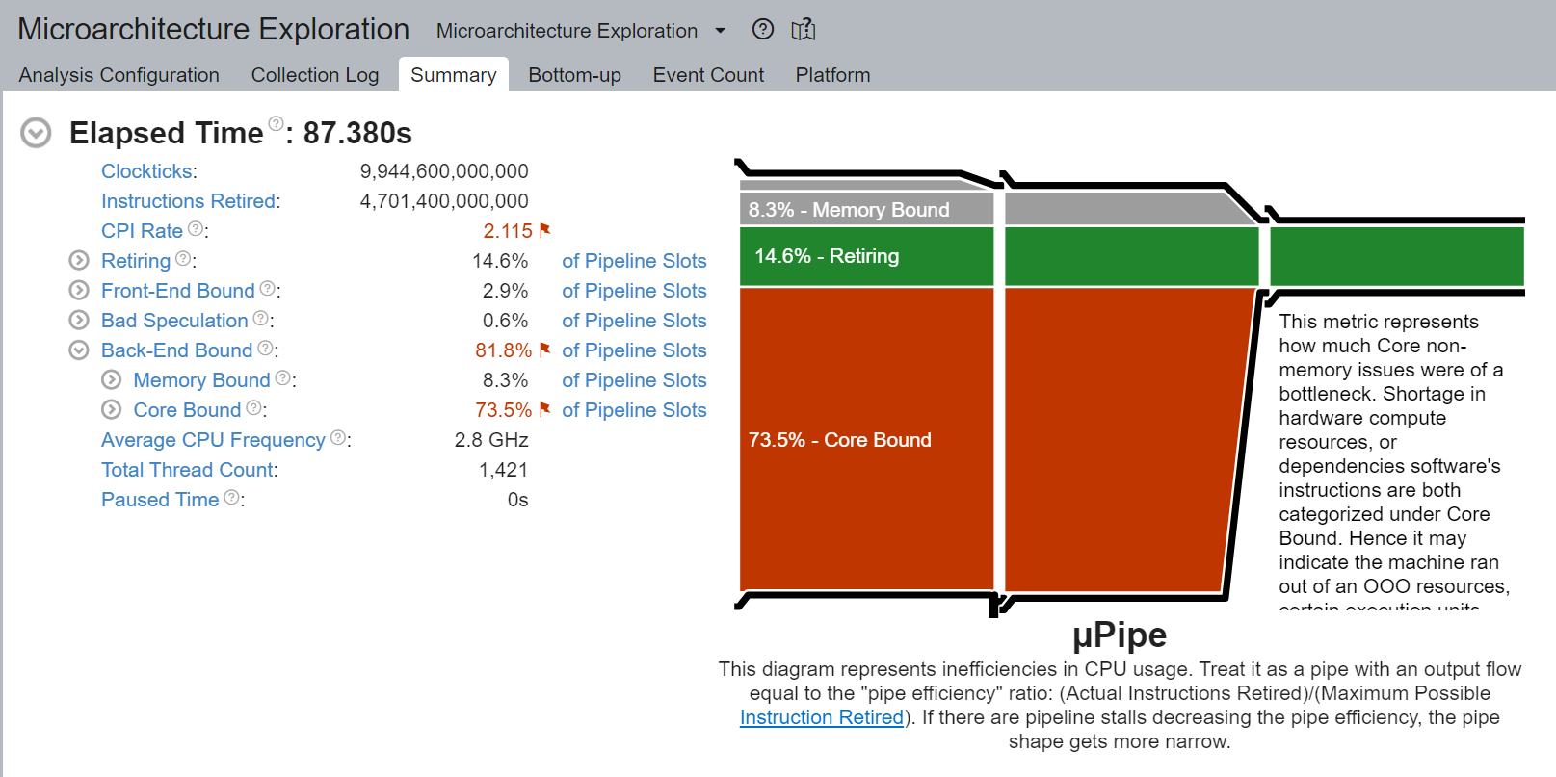Switch to the Bottom-up tab
1556x777 pixels.
click(574, 75)
